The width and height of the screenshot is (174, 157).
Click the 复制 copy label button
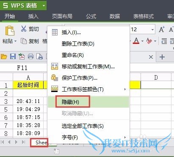tap(34, 41)
